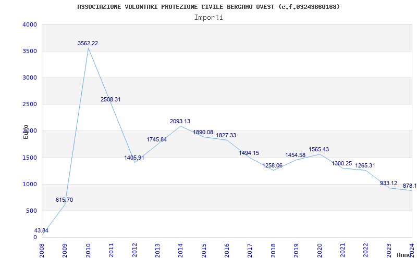417x260 pixels.
Task: Click the 1745.84 data label
Action: (x=157, y=139)
